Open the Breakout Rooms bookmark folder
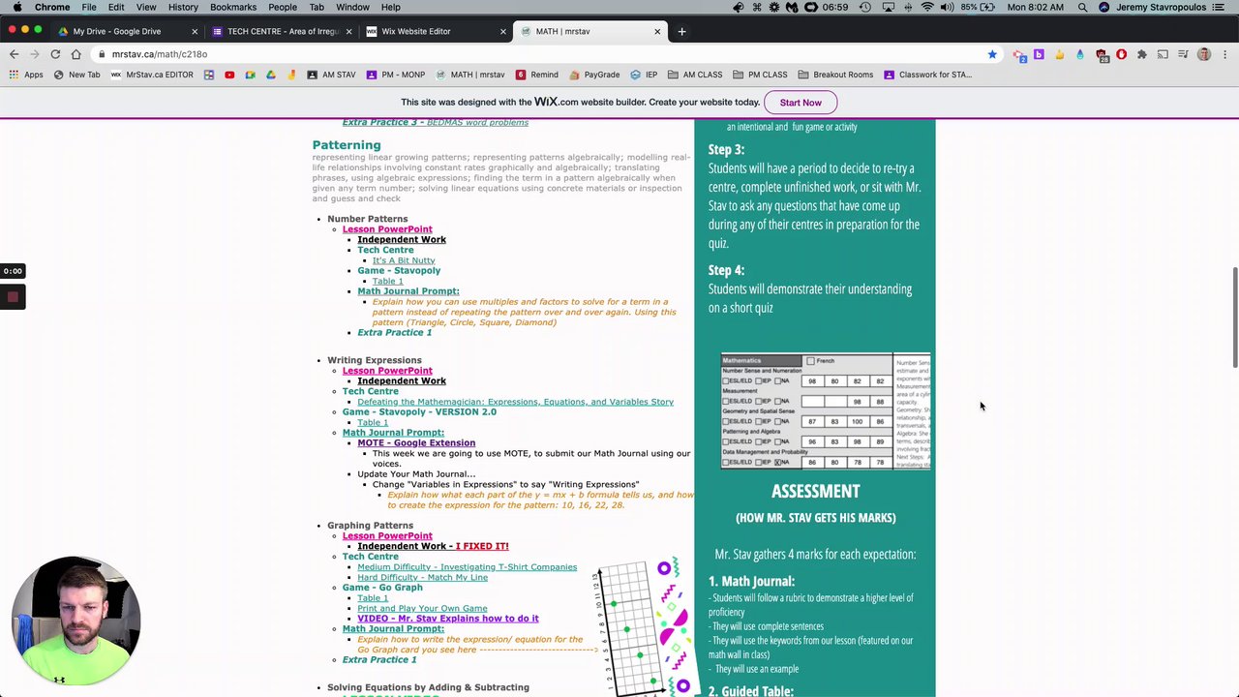1239x697 pixels. click(835, 75)
